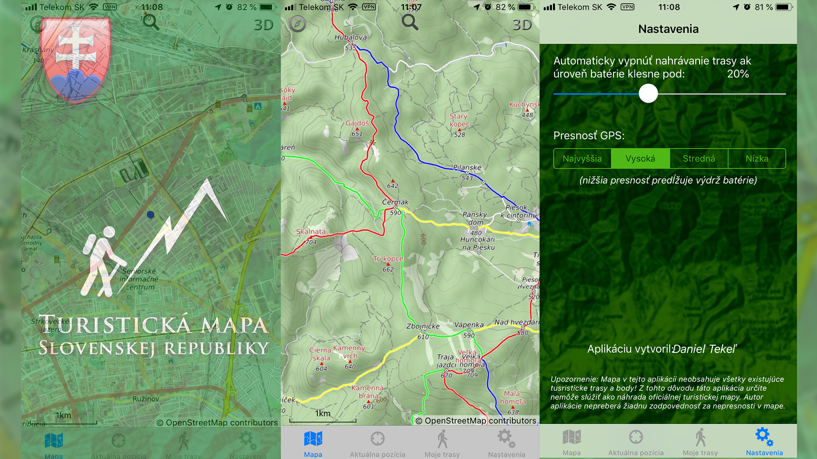This screenshot has width=817, height=459.
Task: Tap Vápenka waypoint label on map
Action: pos(469,325)
